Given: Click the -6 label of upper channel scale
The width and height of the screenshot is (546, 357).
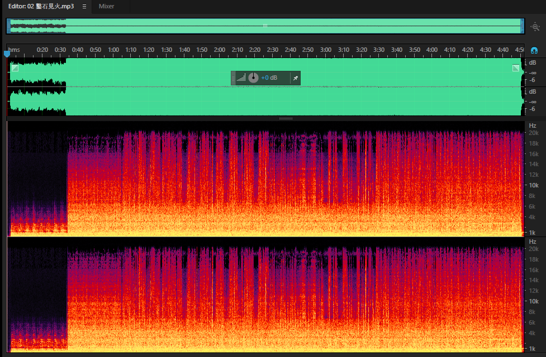Looking at the screenshot, I should 533,80.
